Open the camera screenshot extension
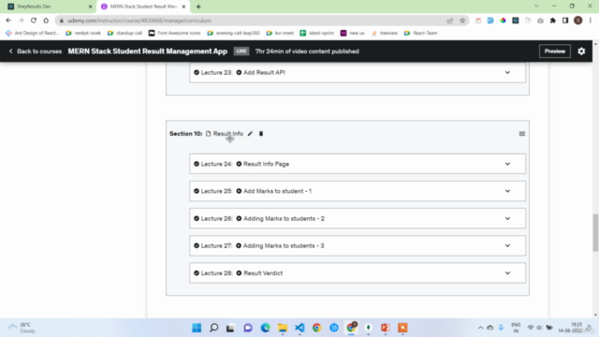This screenshot has height=337, width=599. (x=540, y=21)
